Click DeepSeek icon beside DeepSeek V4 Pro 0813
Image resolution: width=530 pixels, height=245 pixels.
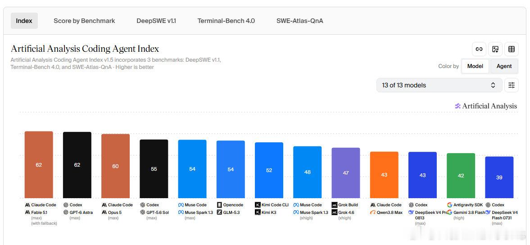[412, 213]
